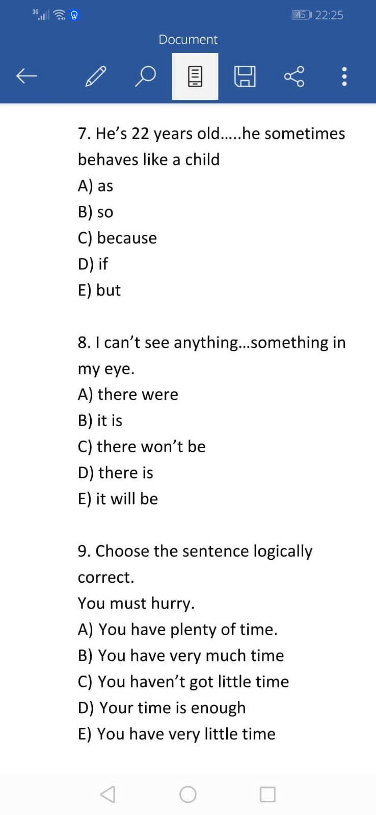Tap the magnifier search icon

point(145,76)
